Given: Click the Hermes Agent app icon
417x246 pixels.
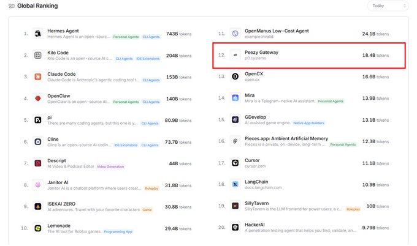Looking at the screenshot, I should click(38, 34).
